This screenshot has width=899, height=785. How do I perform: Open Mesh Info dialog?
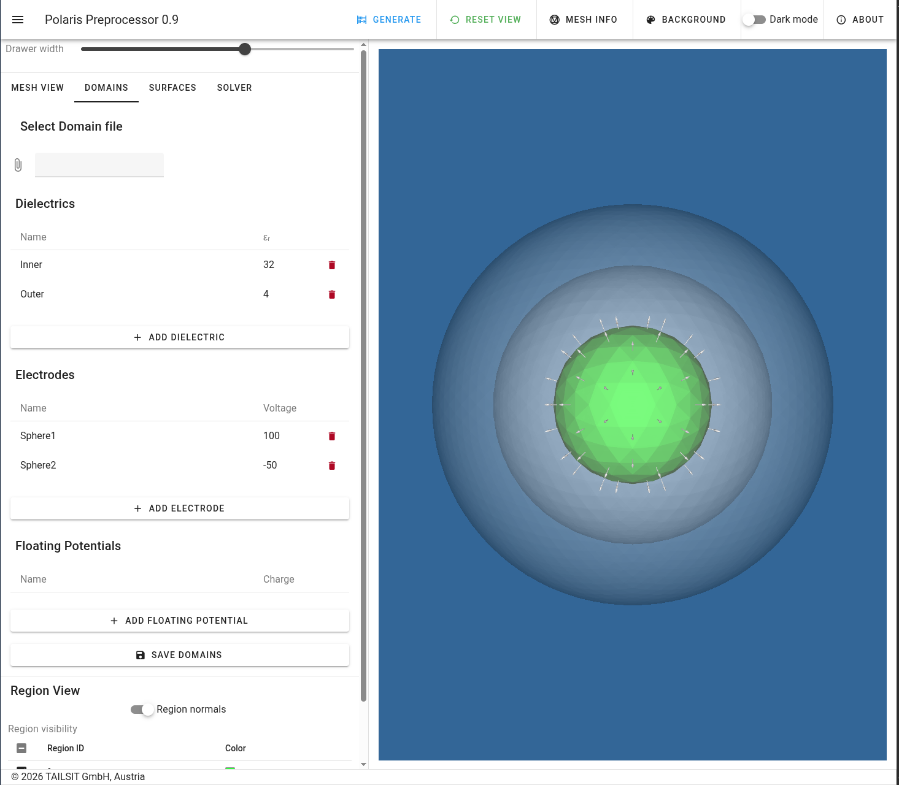tap(584, 20)
